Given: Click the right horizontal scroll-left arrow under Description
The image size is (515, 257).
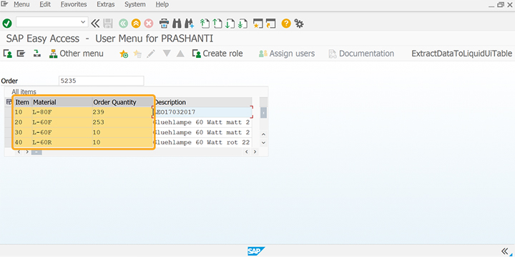Looking at the screenshot, I should pyautogui.click(x=247, y=152).
